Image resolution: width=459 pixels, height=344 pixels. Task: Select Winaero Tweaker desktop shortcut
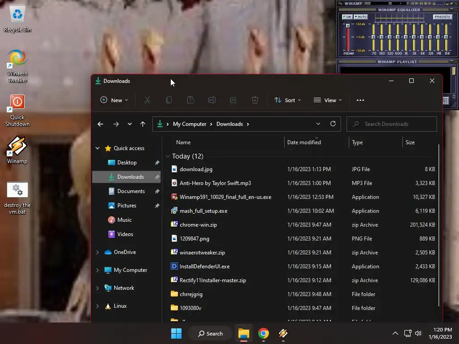click(x=17, y=66)
